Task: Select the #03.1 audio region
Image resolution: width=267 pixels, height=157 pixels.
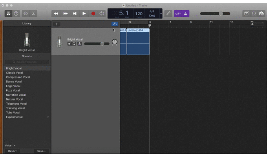Action: click(123, 42)
